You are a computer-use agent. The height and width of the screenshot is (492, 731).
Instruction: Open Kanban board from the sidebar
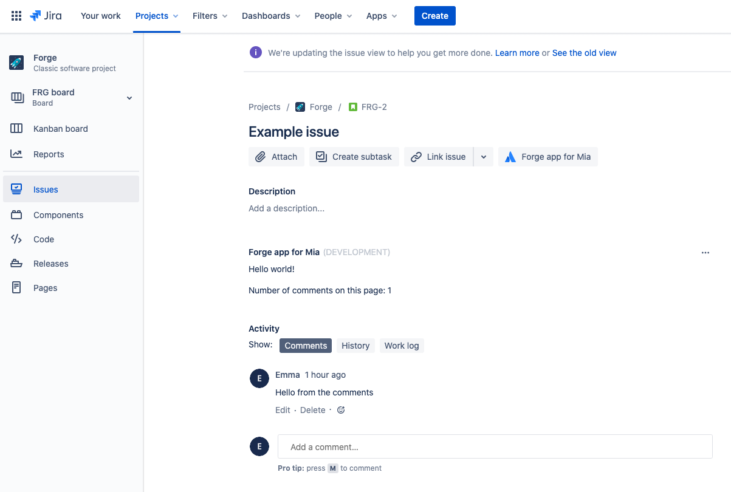(x=60, y=128)
